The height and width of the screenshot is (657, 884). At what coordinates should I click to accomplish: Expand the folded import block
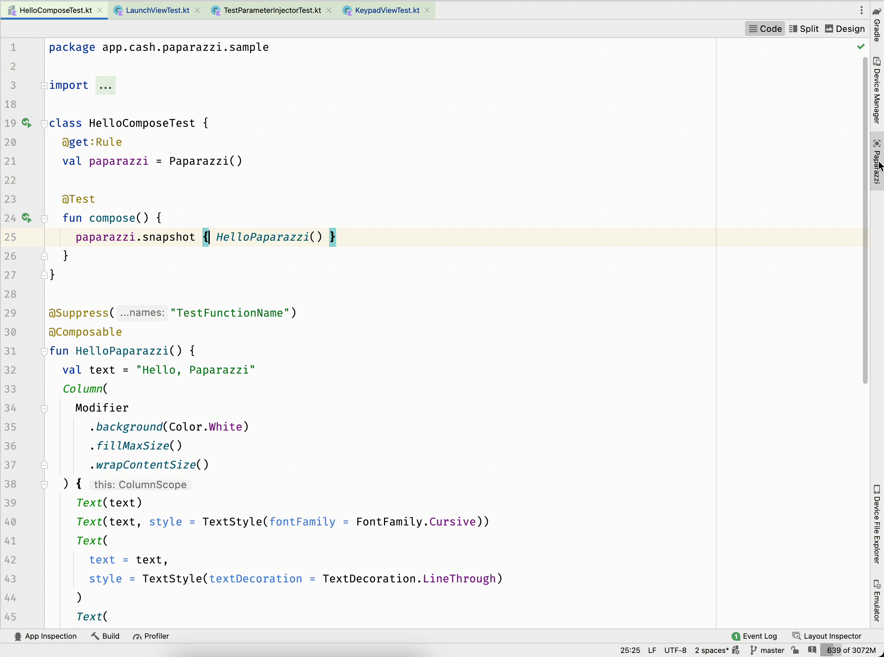point(44,85)
